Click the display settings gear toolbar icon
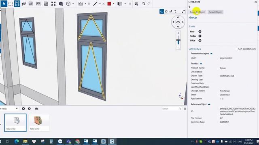 pos(136,4)
